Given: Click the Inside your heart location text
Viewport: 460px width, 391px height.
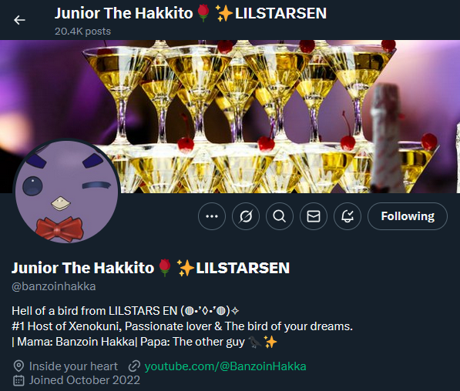Looking at the screenshot, I should point(73,366).
